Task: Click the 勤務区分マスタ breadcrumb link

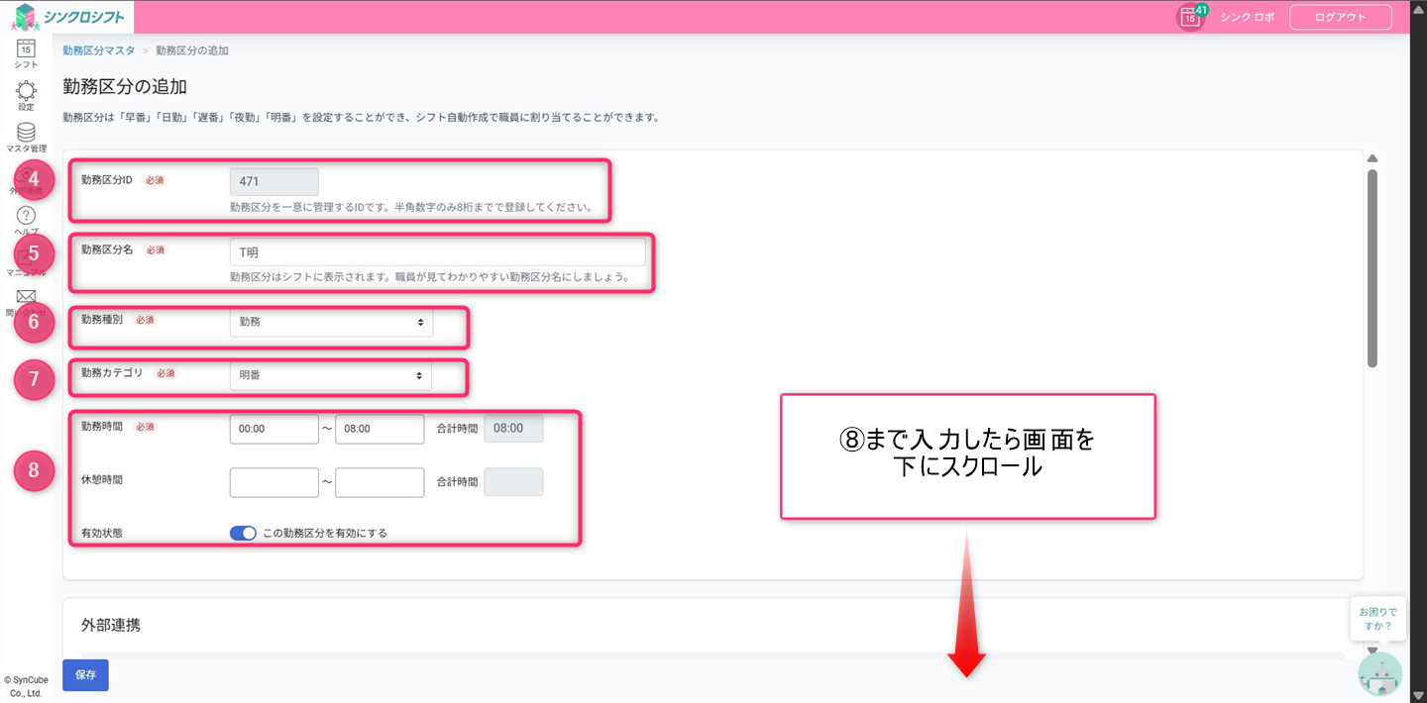Action: click(98, 50)
